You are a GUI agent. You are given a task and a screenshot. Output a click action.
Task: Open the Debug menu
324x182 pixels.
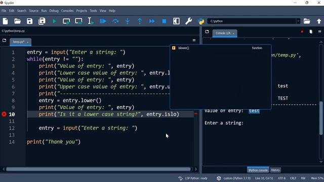click(x=54, y=11)
